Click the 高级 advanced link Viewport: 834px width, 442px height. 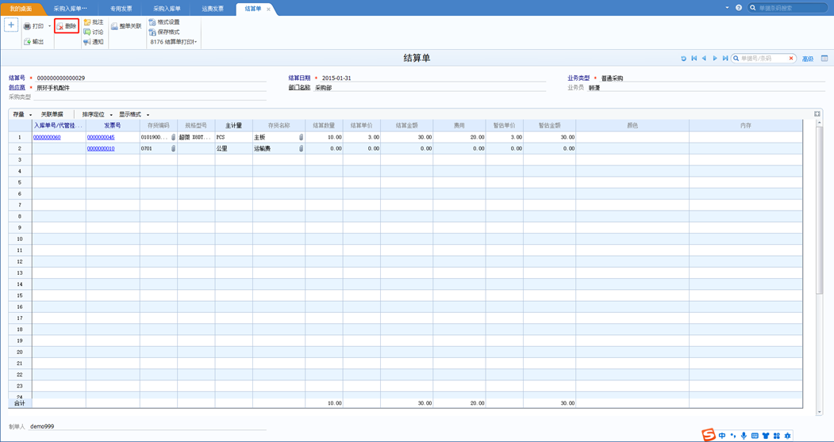click(x=807, y=59)
